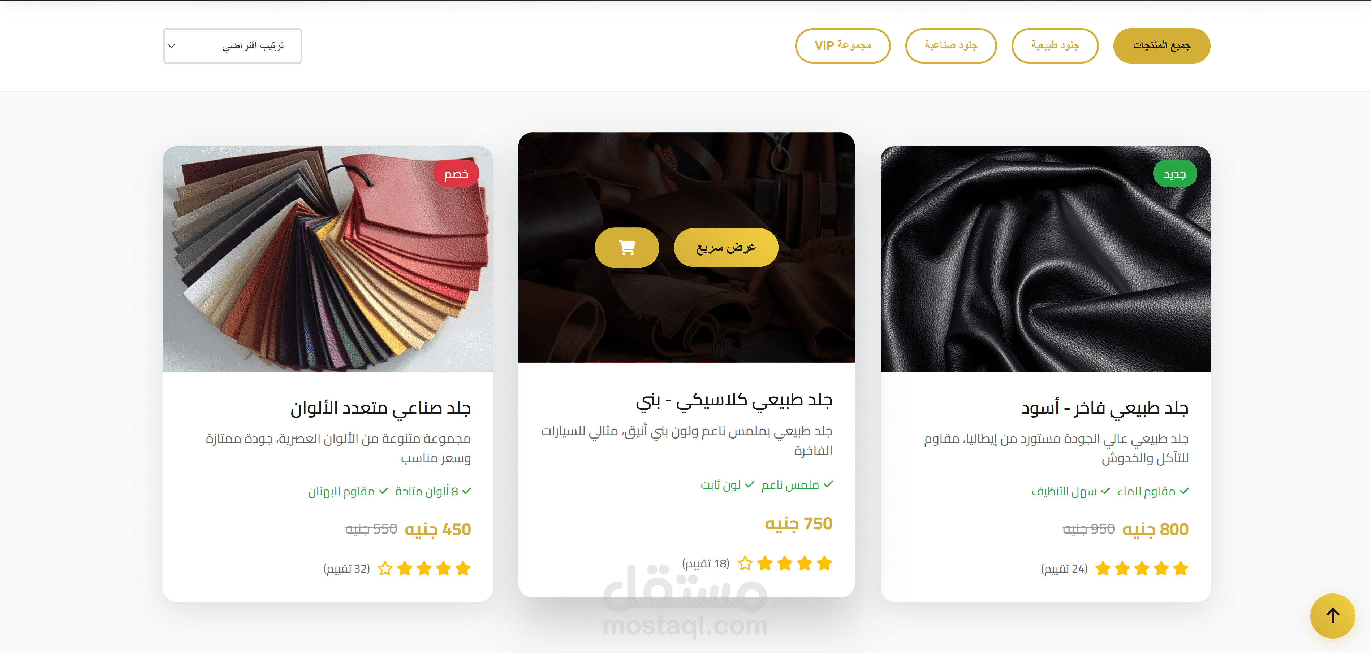Click the empty star on brown leather rating
Screen dimensions: 1371x653
coord(745,563)
